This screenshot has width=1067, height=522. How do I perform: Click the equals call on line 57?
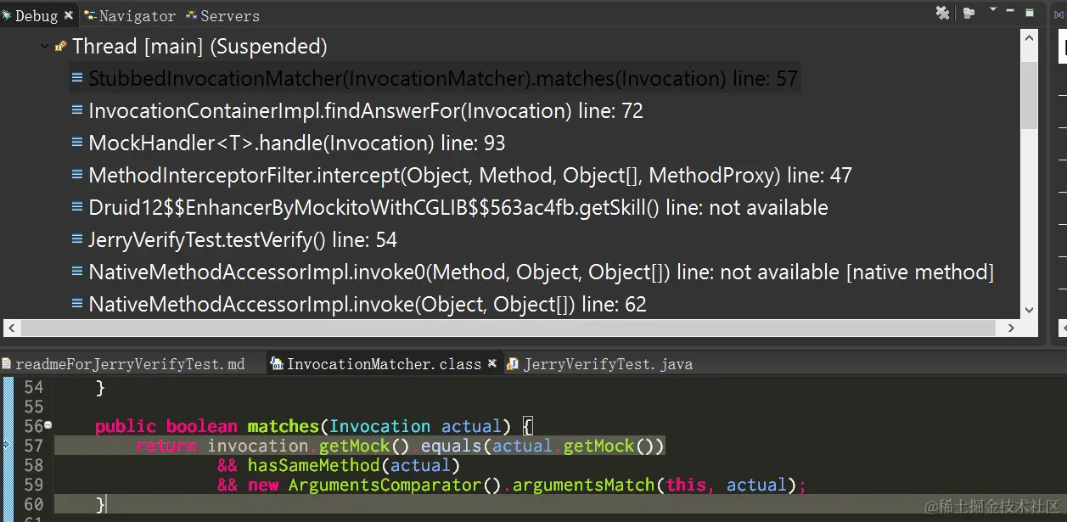point(451,446)
